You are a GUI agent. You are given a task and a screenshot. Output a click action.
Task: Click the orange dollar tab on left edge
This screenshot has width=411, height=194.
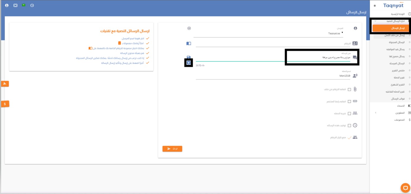pyautogui.click(x=5, y=104)
